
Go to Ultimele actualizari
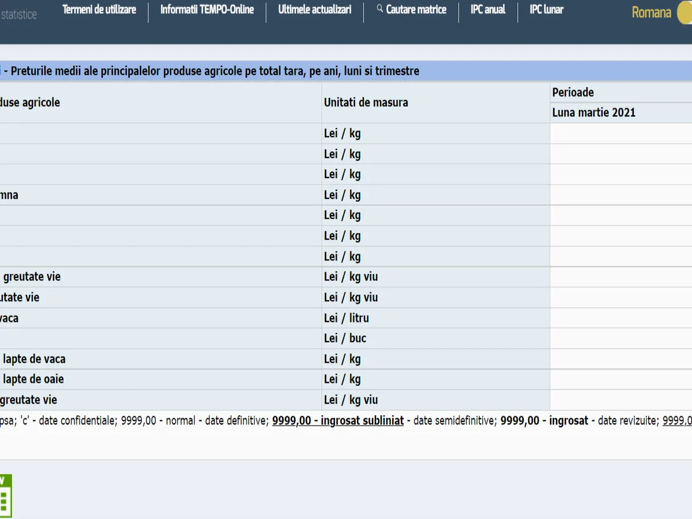coord(314,10)
